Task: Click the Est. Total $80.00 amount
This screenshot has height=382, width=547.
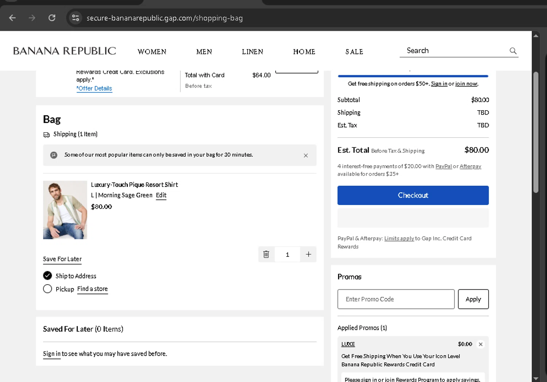Action: point(477,150)
